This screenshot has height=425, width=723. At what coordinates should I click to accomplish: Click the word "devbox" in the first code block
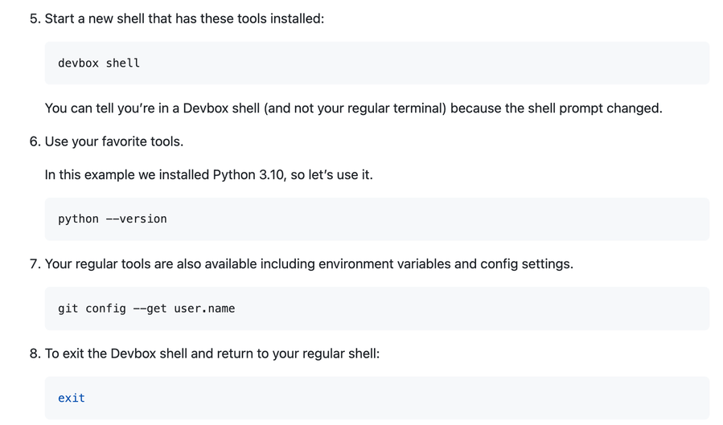78,63
